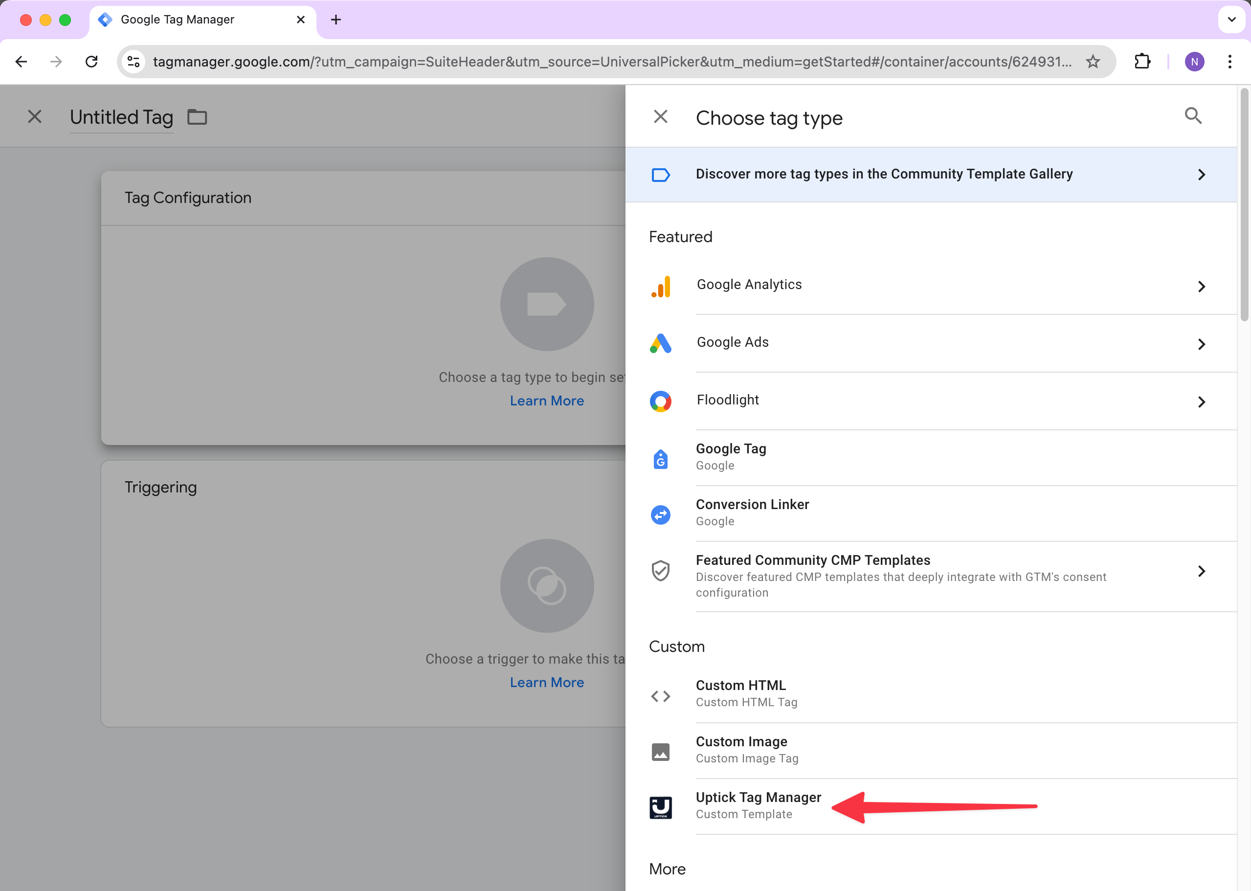Select the Conversion Linker icon
The width and height of the screenshot is (1251, 891).
pyautogui.click(x=661, y=514)
